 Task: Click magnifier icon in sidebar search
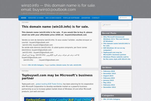[x=104, y=25]
